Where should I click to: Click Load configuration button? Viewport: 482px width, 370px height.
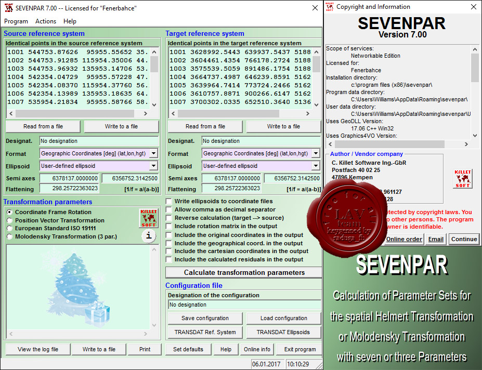(x=284, y=319)
